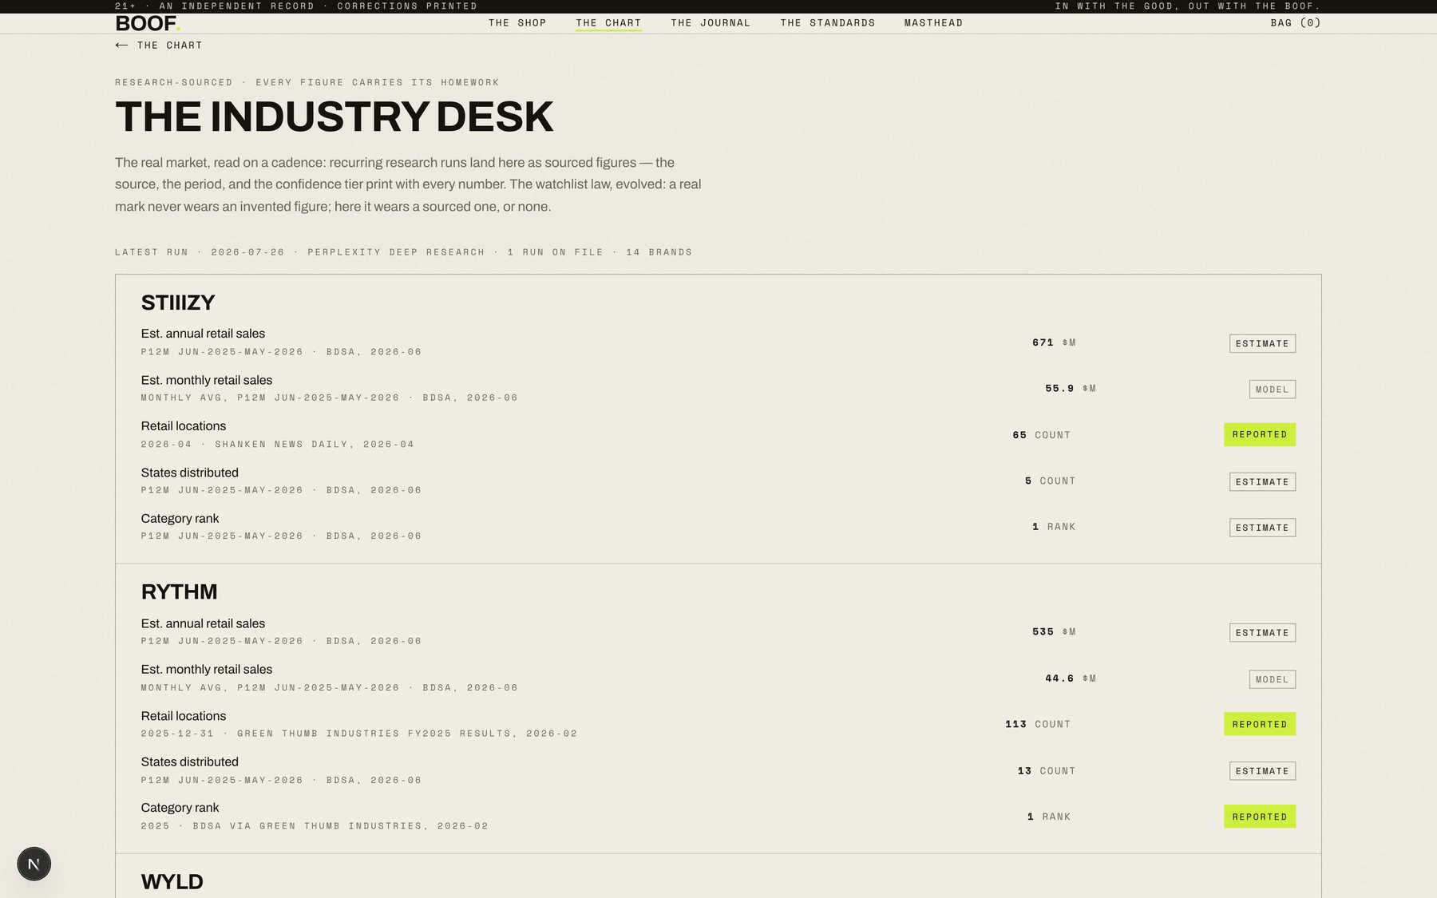Click RYTHM's Est. monthly retail sales label
This screenshot has width=1437, height=898.
pyautogui.click(x=207, y=669)
